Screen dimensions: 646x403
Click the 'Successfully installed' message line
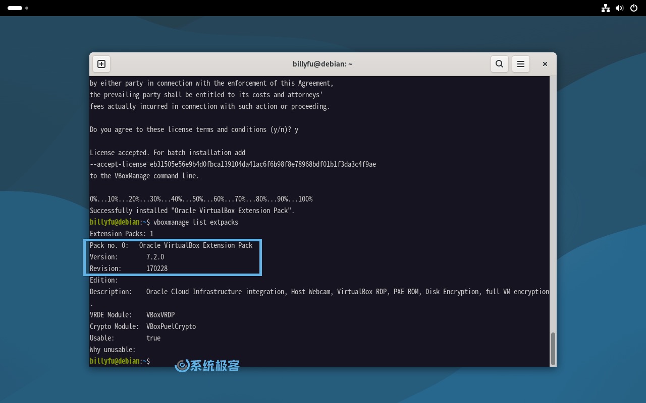click(192, 211)
